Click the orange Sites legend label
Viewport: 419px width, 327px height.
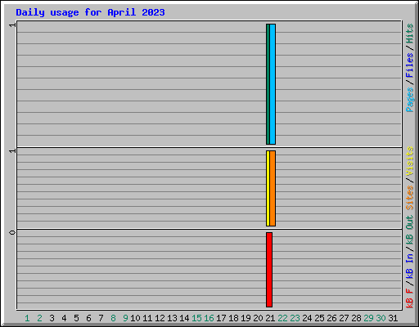pos(409,198)
